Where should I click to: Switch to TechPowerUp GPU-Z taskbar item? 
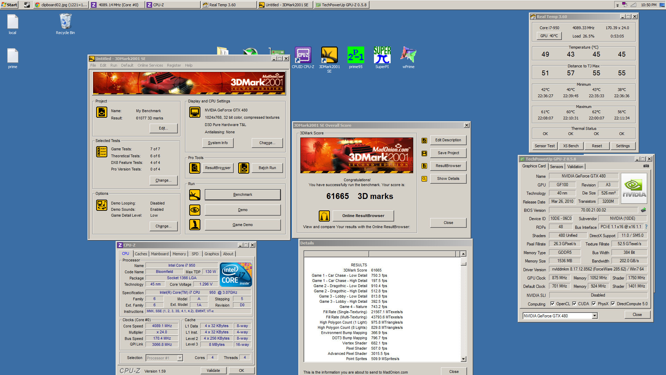[x=341, y=5]
